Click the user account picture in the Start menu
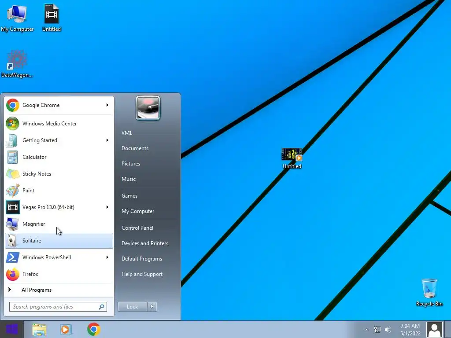This screenshot has width=451, height=338. pos(148,108)
